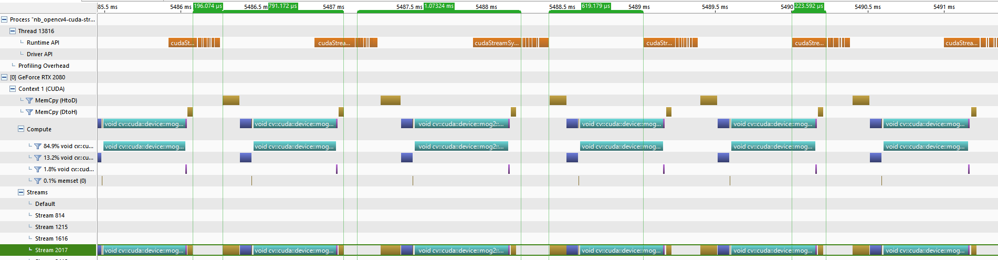
Task: Click the 1.07324 ms duration marker
Action: (439, 6)
